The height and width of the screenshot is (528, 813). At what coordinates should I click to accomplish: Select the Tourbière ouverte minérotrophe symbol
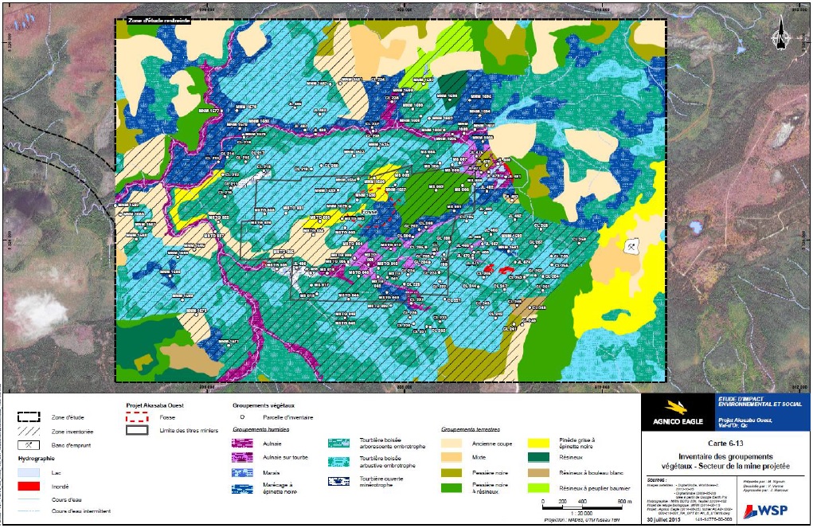click(x=338, y=480)
